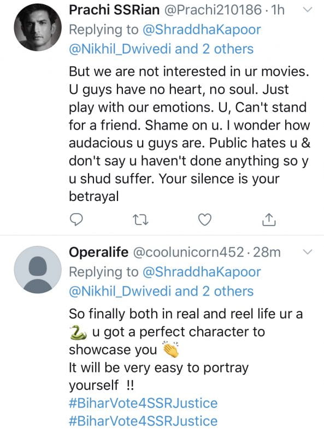Open @Nikhil_Dwivedi mention in first tweet
Viewport: 324px width, 437px height.
[120, 49]
